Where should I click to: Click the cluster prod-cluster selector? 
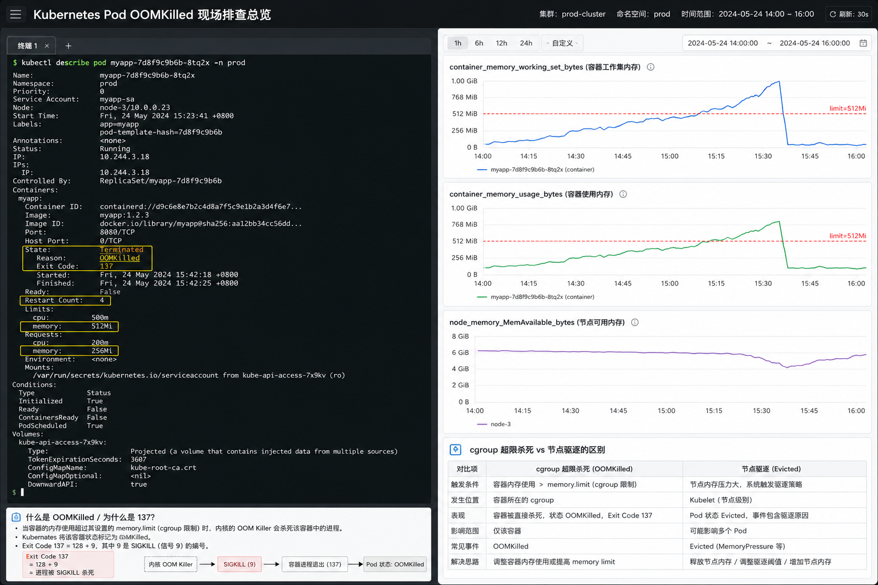click(x=572, y=14)
